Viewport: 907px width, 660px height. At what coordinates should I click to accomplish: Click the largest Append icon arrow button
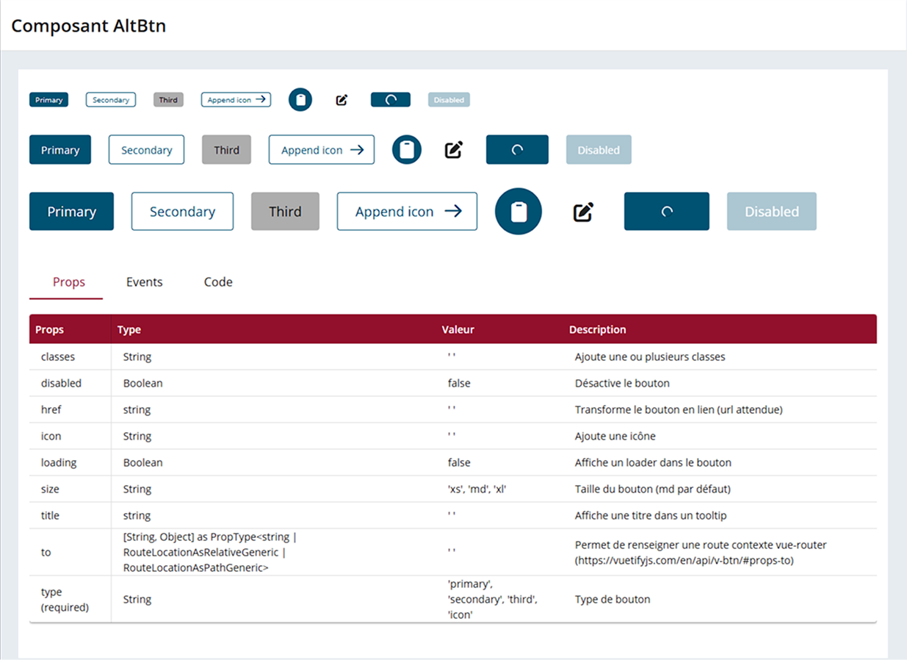407,212
